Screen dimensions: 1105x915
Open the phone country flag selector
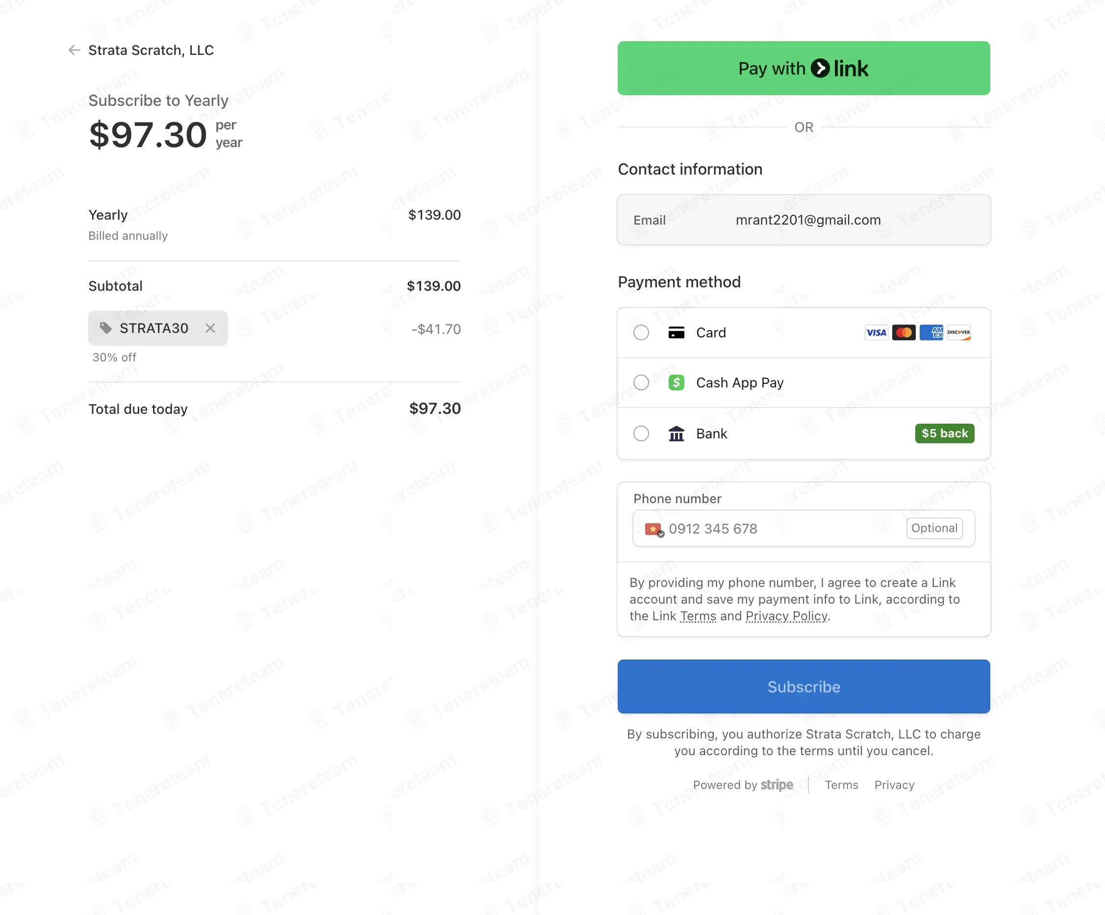point(654,529)
